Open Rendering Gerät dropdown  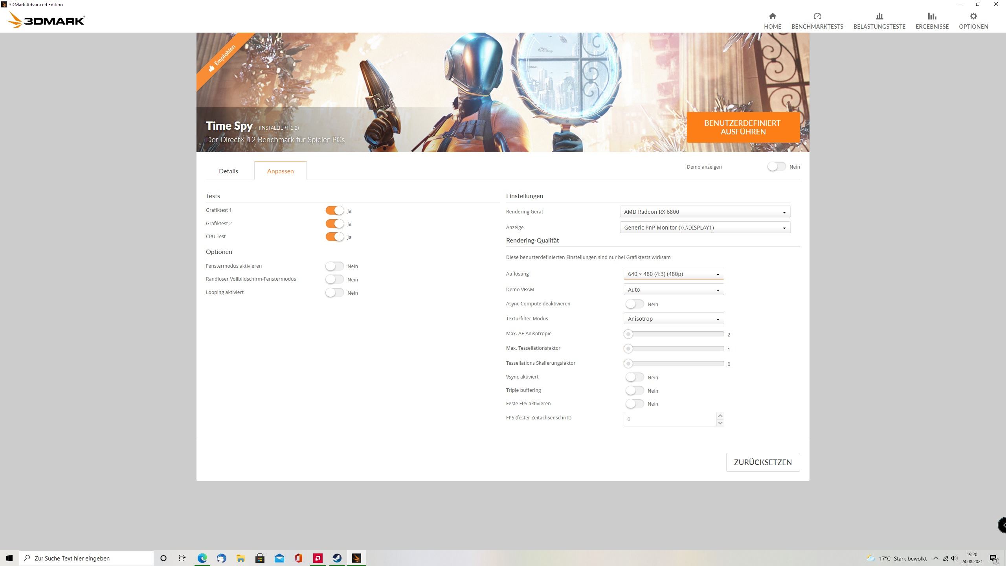point(705,212)
